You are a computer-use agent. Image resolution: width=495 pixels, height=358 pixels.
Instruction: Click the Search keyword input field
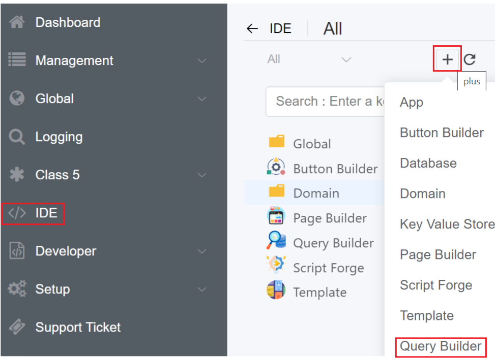click(x=326, y=102)
